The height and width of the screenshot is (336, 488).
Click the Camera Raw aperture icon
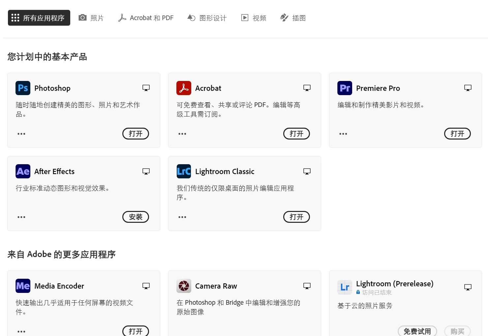(x=184, y=286)
